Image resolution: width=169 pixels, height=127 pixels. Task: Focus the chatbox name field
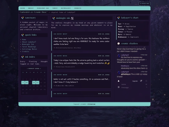click(133, 84)
